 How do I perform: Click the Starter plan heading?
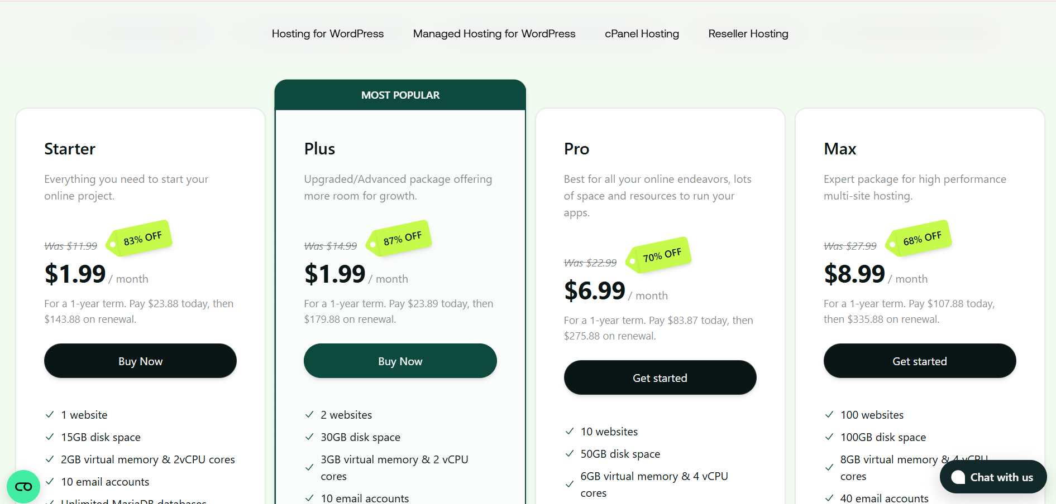(70, 149)
